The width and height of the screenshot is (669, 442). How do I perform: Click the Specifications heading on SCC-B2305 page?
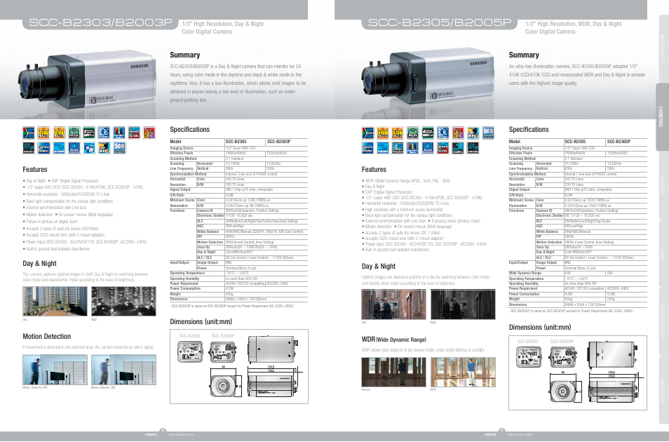(529, 129)
